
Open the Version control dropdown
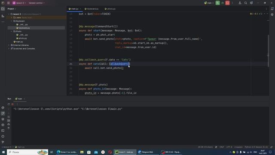coord(37,3)
